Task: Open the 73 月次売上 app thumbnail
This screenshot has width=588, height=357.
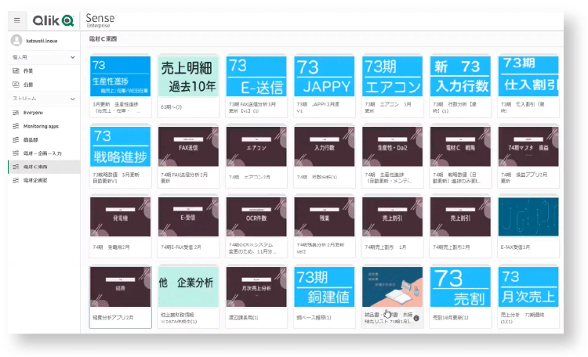Action: [x=528, y=287]
